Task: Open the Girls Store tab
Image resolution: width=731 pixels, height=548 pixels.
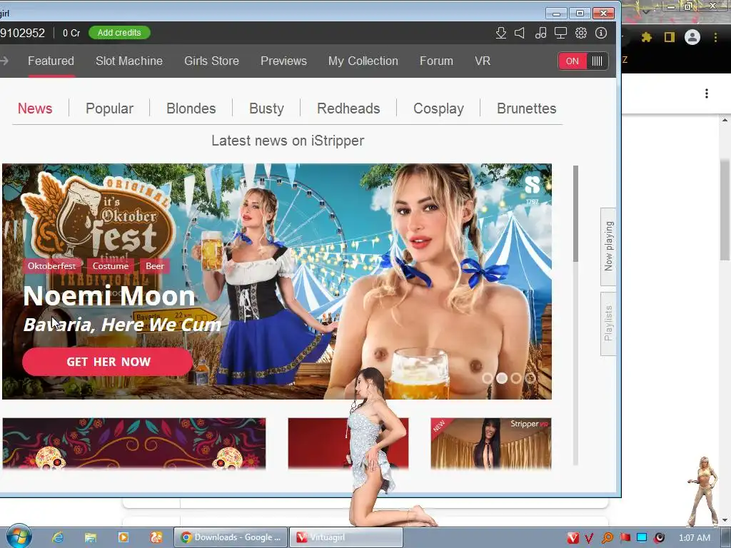Action: pos(211,61)
